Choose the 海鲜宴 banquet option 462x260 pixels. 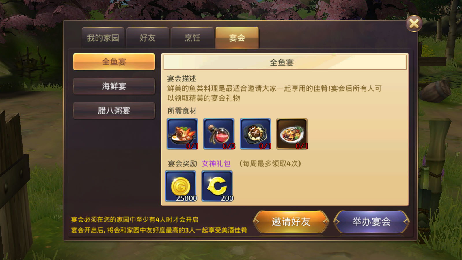point(114,86)
